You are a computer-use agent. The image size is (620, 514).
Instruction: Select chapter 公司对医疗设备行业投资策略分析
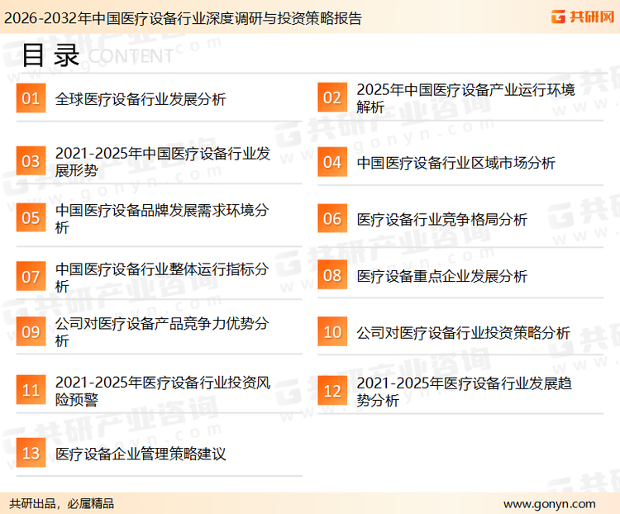tap(464, 332)
